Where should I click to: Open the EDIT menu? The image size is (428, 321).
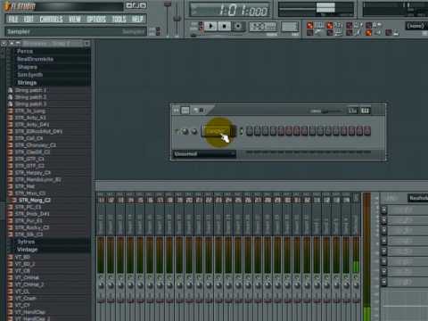click(x=29, y=20)
